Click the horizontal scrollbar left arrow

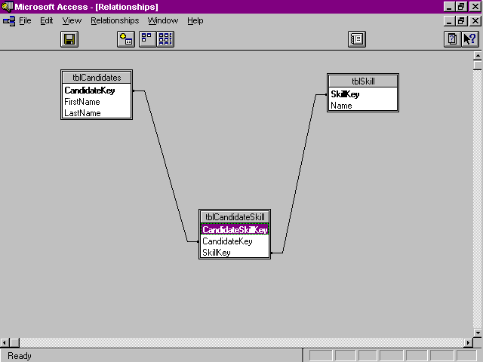(x=5, y=343)
